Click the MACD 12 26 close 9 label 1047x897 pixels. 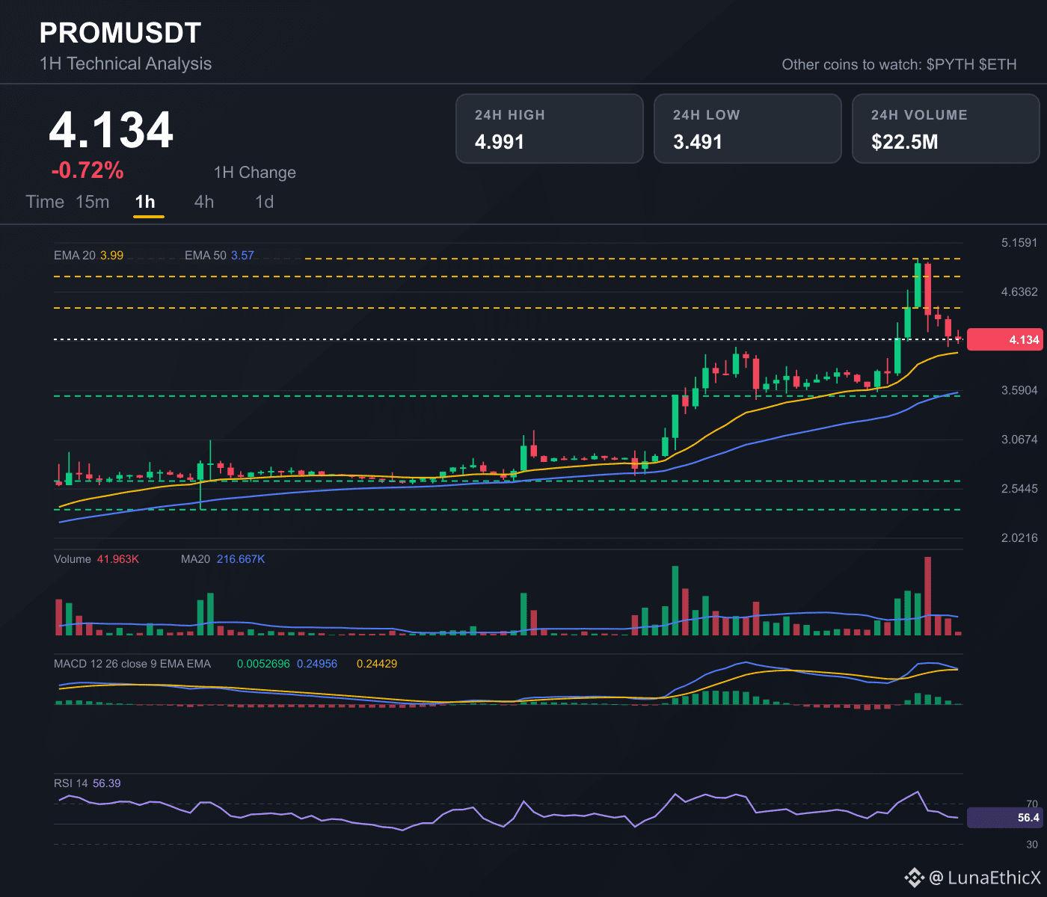point(132,664)
